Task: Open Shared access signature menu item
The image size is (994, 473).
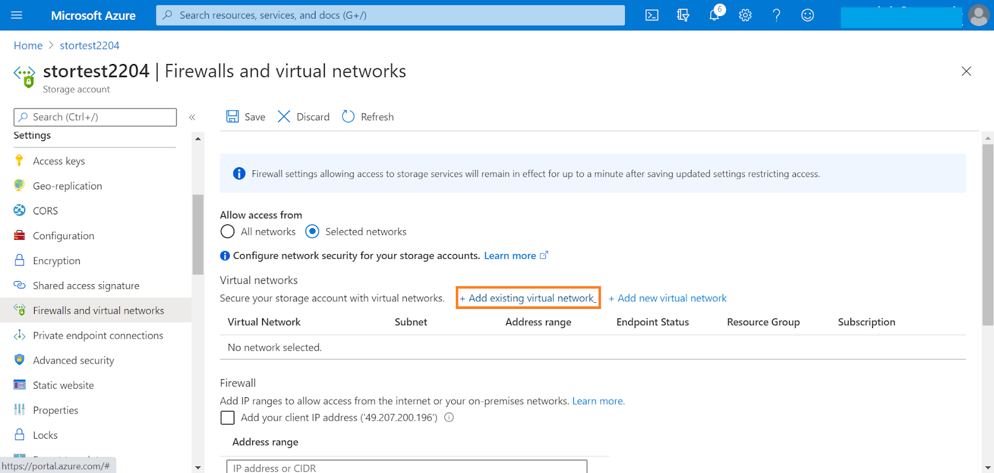Action: point(86,286)
